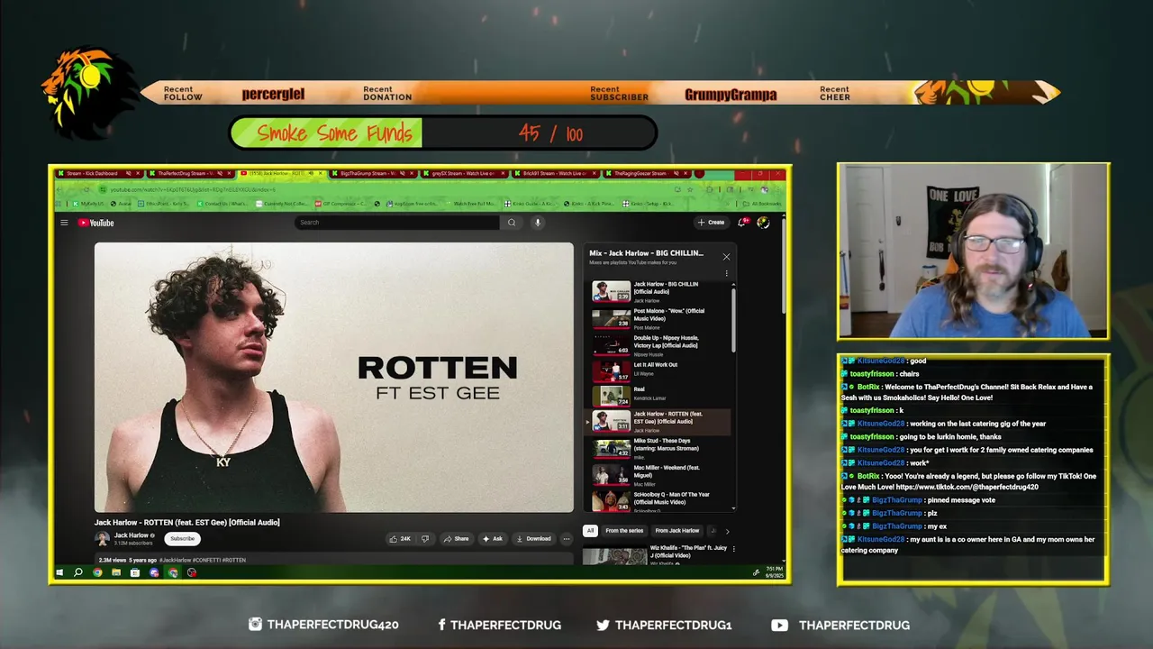Click the Mix playlist scrollbar
This screenshot has width=1153, height=649.
pos(732,320)
